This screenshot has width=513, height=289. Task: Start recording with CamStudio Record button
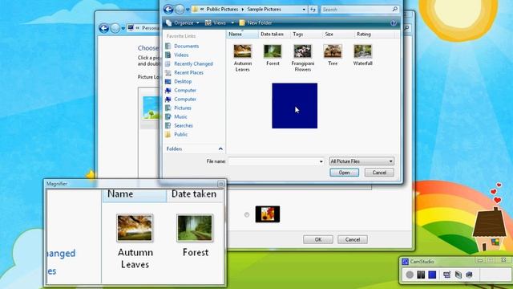(x=410, y=275)
